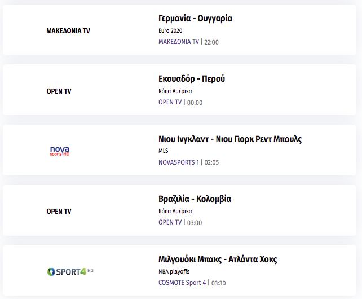Image resolution: width=362 pixels, height=299 pixels.
Task: Select the COSMOTE Sport 4 channel link
Action: [182, 283]
